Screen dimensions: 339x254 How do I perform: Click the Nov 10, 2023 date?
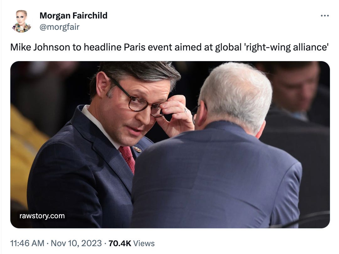[x=76, y=243]
